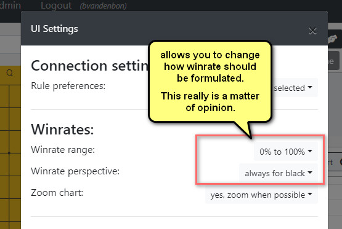Open the Rule preferences selected dropdown
The image size is (342, 229).
tap(293, 88)
